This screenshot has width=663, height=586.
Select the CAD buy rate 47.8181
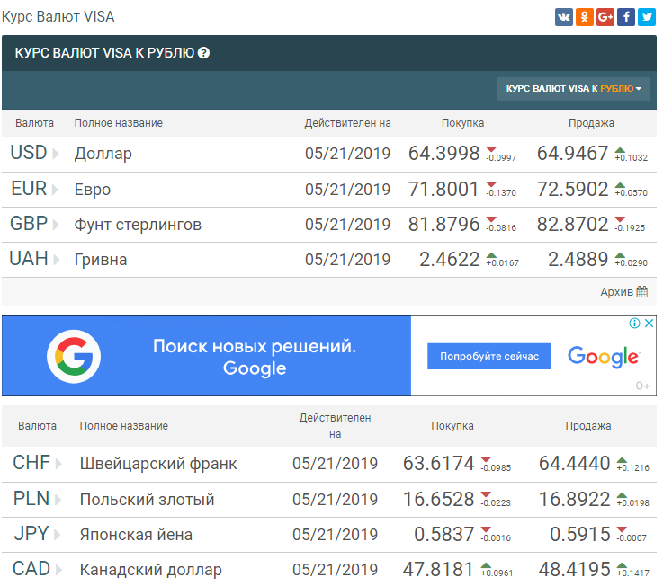pyautogui.click(x=439, y=570)
